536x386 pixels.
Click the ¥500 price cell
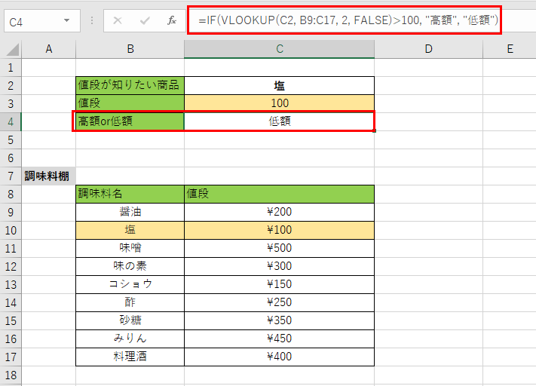pyautogui.click(x=279, y=248)
